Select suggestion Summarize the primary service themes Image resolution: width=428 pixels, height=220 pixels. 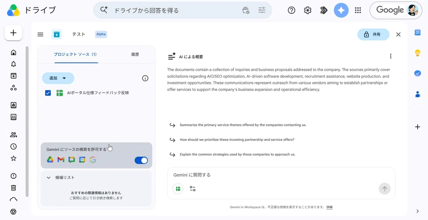click(x=243, y=125)
